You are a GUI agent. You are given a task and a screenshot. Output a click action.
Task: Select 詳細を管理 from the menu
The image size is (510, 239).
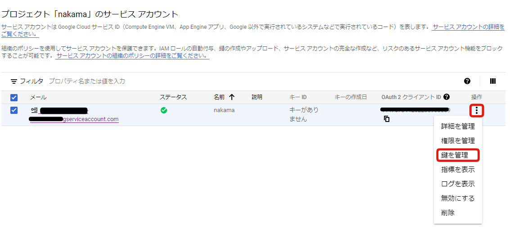pos(458,126)
